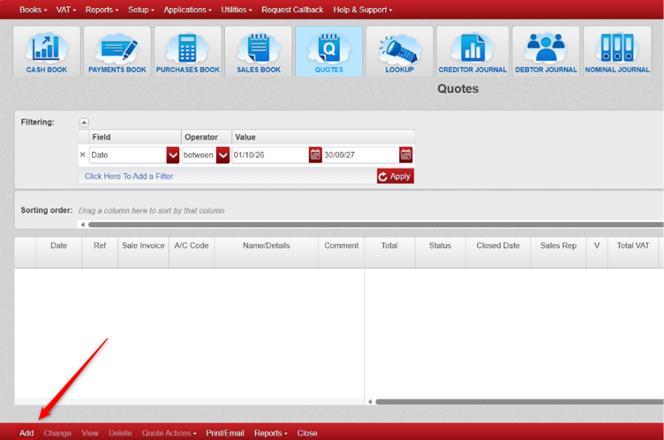Expand the Operator dropdown showing between
Viewport: 664px width, 440px height.
(x=223, y=155)
